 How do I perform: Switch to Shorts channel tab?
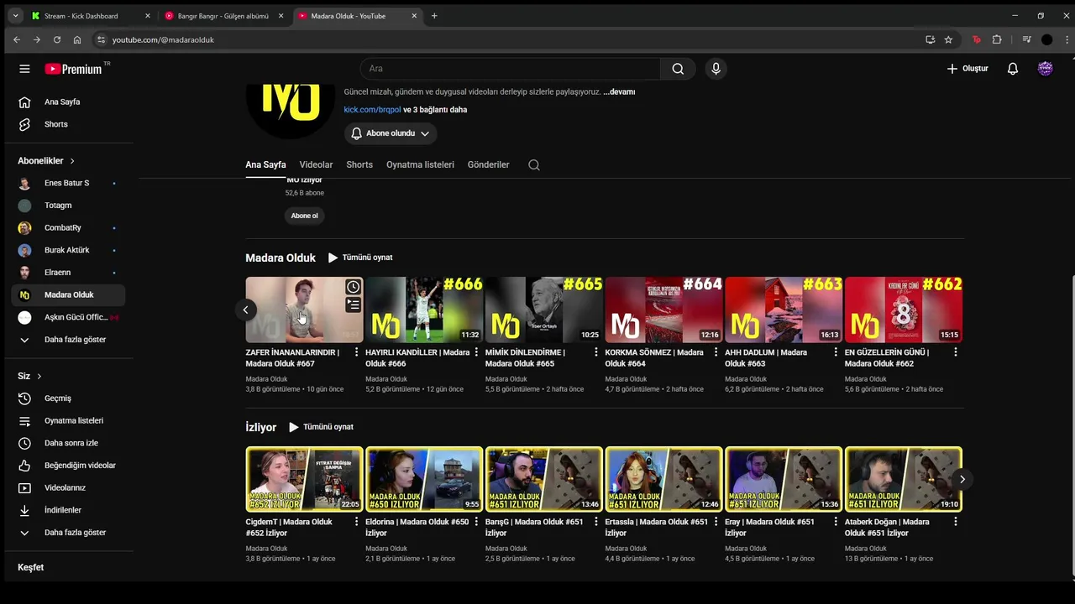tap(359, 165)
